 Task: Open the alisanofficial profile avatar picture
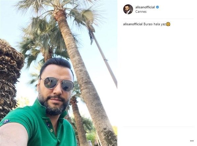128,9
